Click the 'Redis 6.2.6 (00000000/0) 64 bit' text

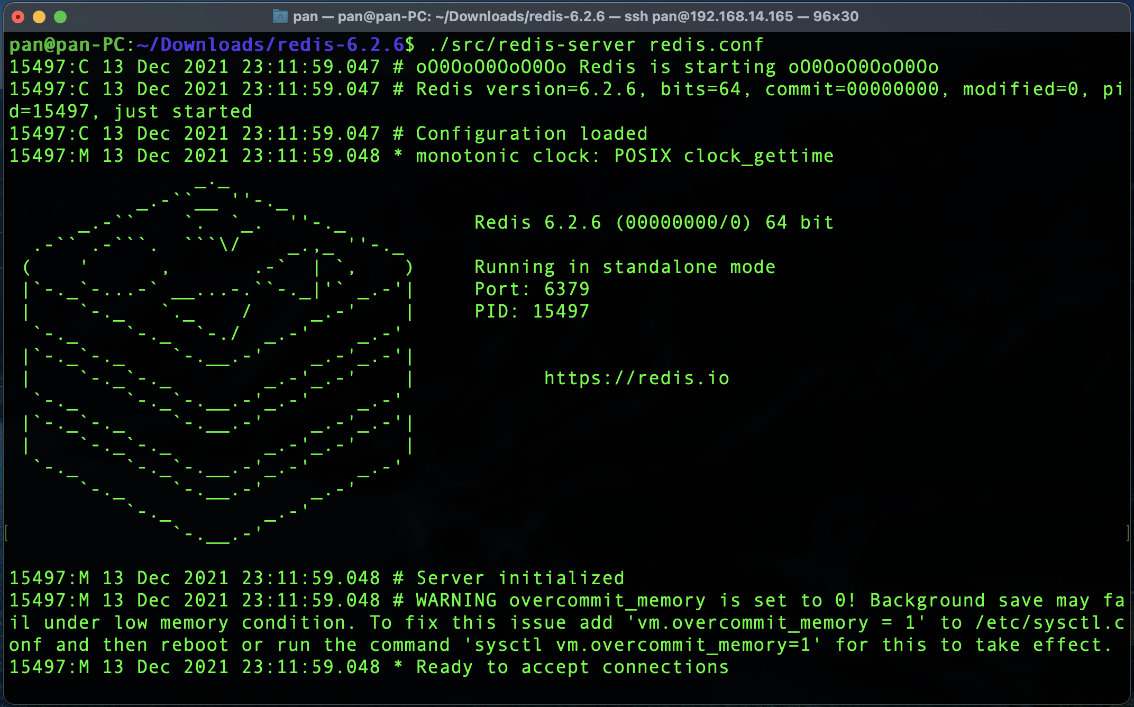[x=654, y=222]
